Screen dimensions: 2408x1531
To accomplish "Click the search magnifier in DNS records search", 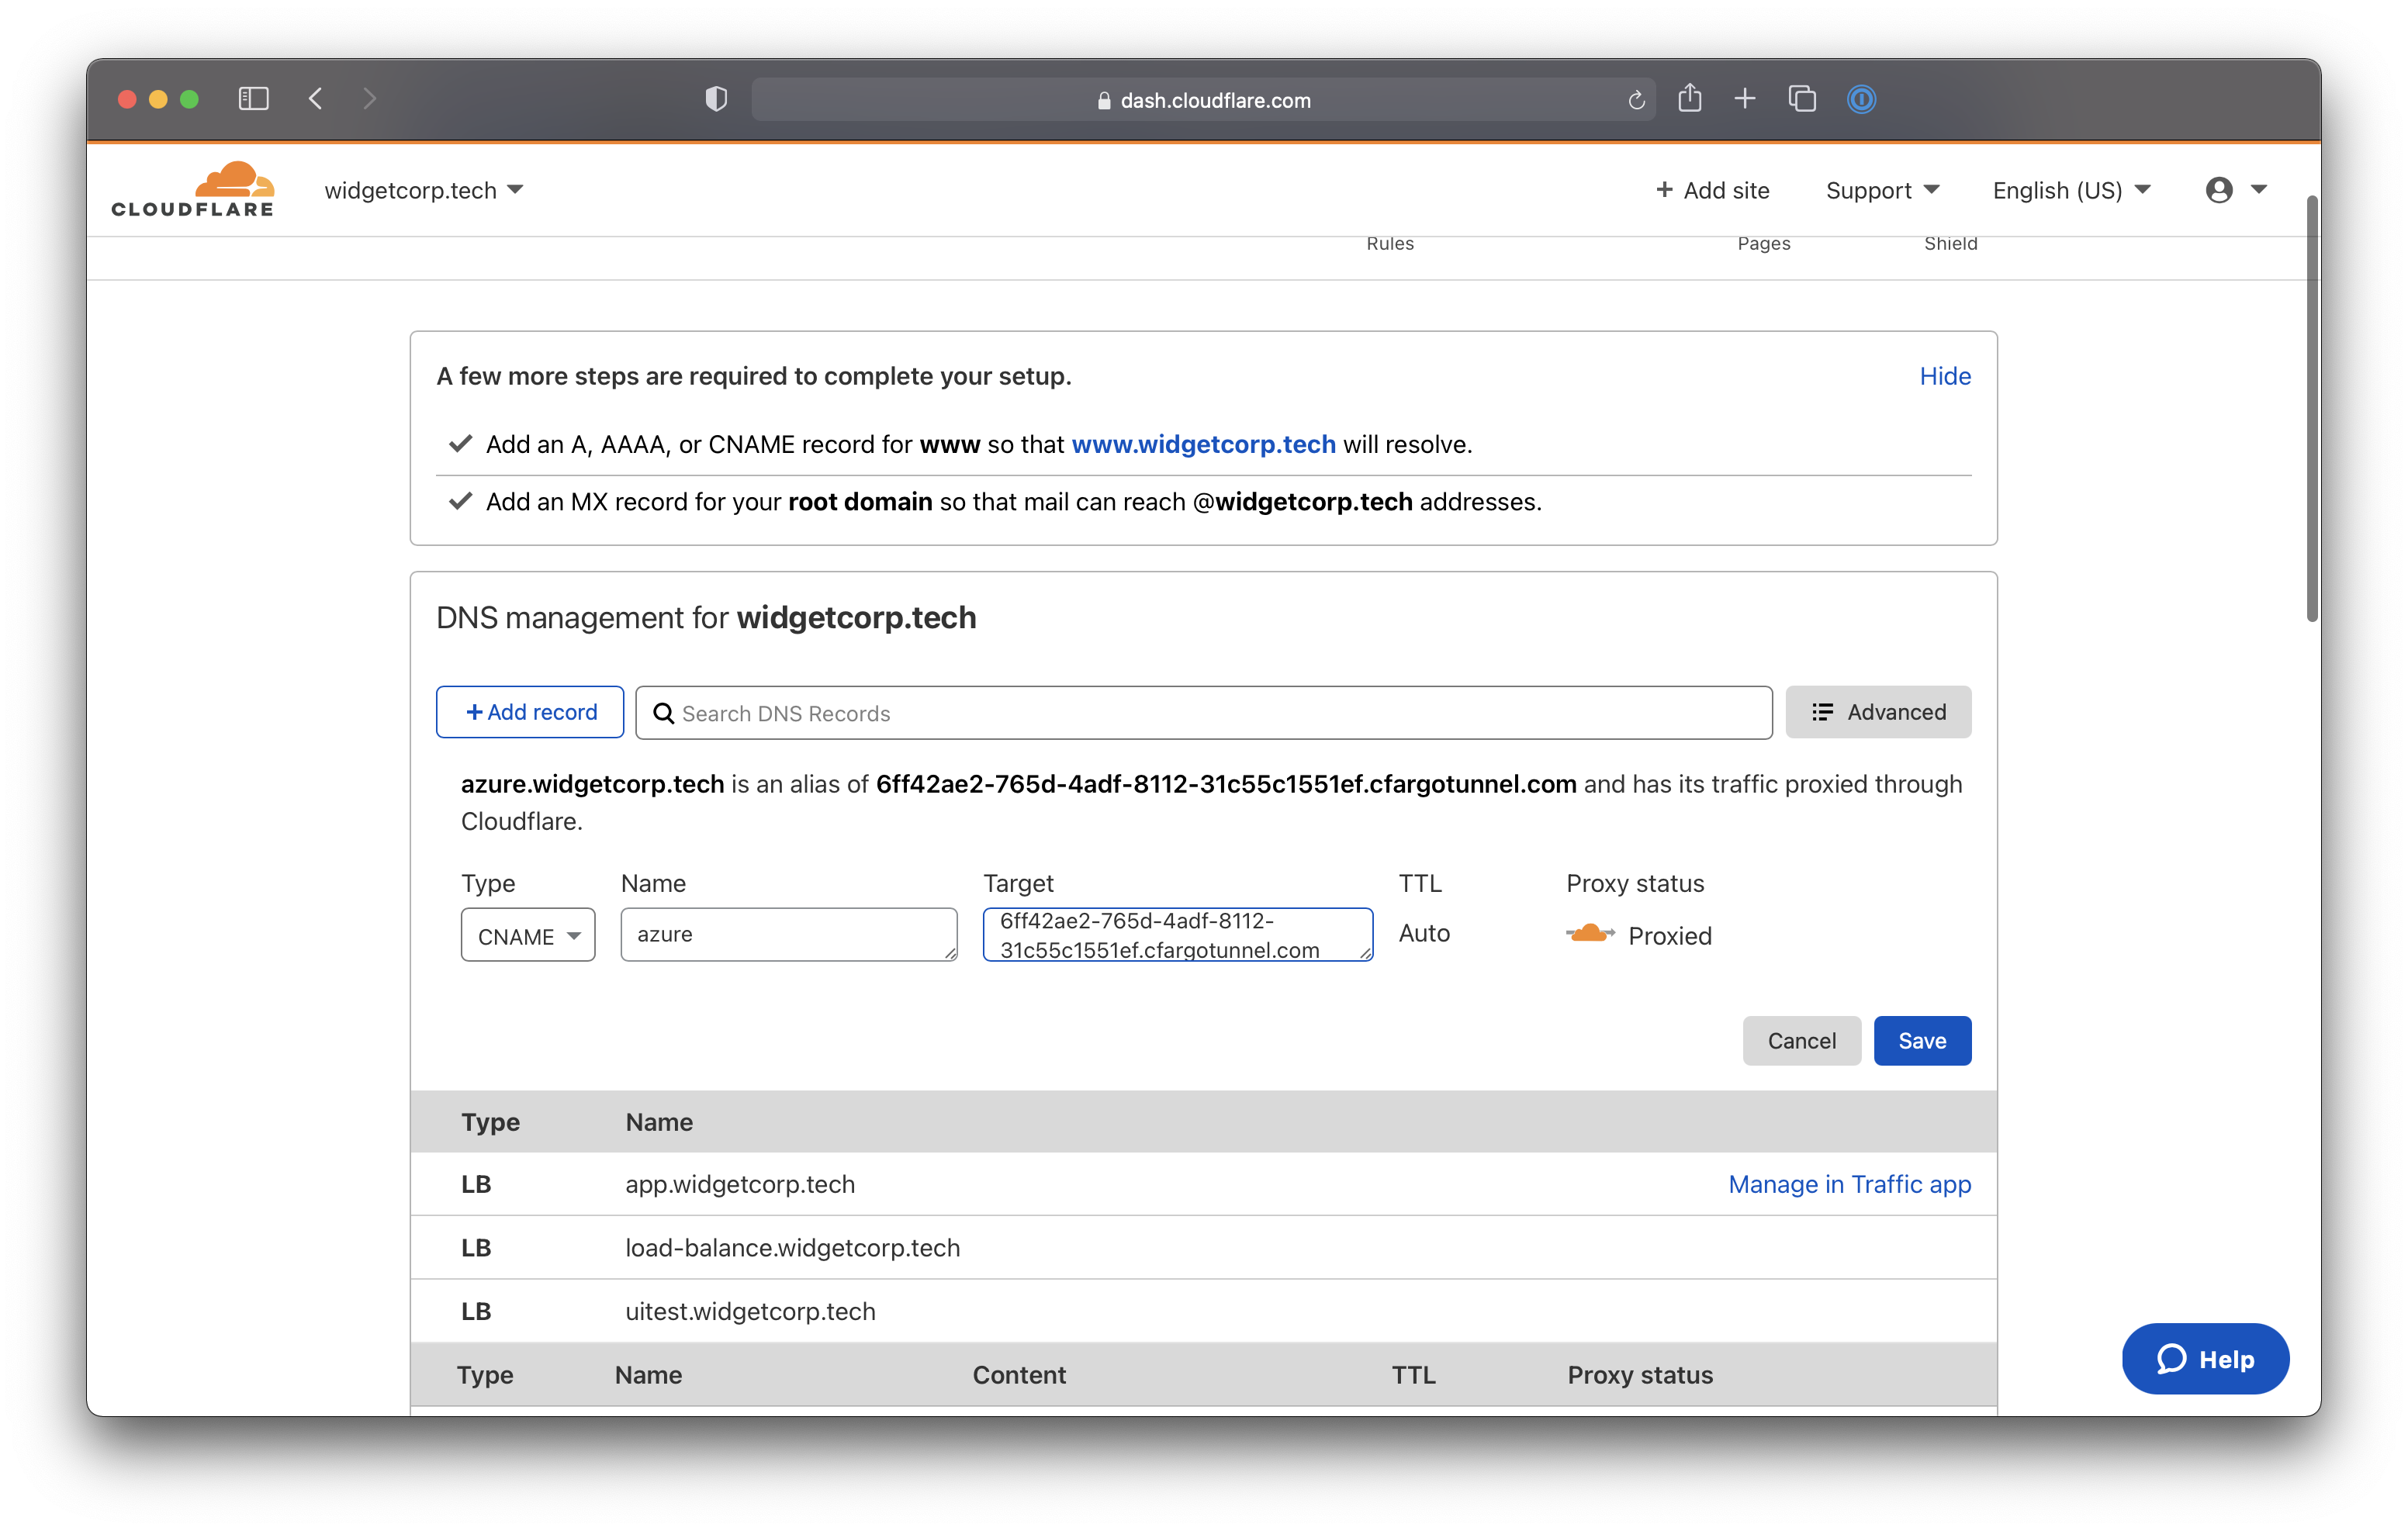I will 664,713.
